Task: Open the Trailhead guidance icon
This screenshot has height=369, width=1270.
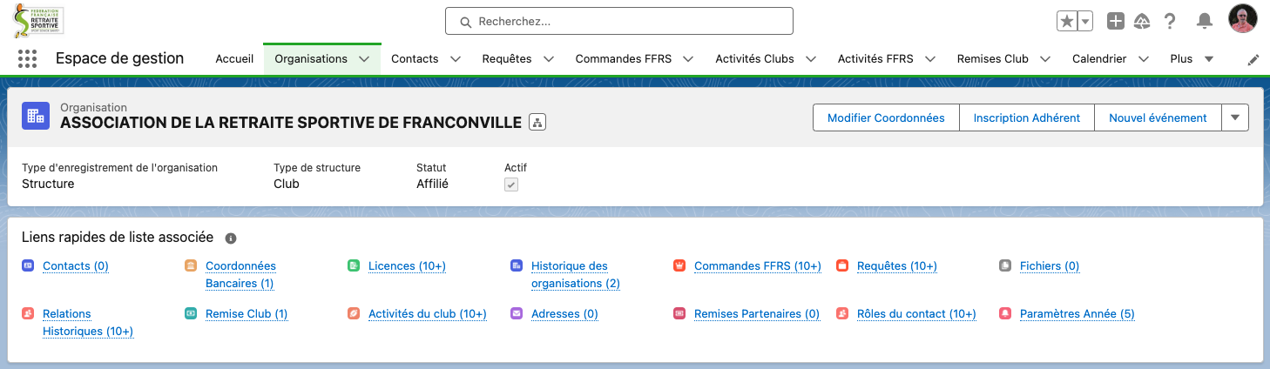Action: click(x=1142, y=21)
